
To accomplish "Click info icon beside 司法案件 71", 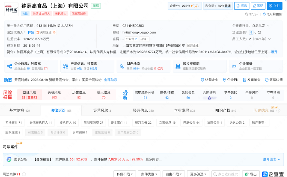I will (24, 174).
